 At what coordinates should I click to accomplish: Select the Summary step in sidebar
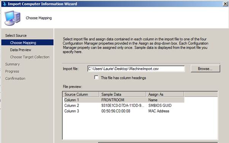(13, 64)
